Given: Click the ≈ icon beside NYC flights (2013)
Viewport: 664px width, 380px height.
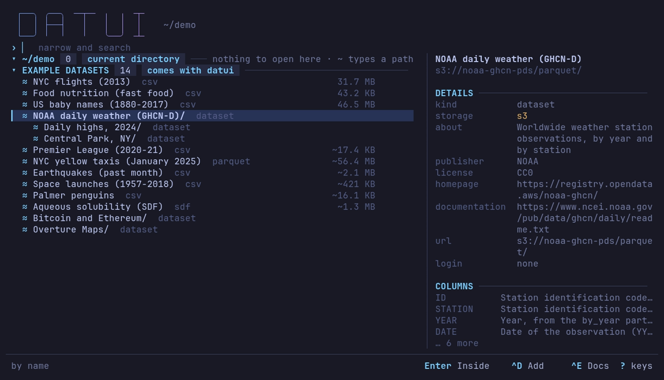Looking at the screenshot, I should [25, 82].
